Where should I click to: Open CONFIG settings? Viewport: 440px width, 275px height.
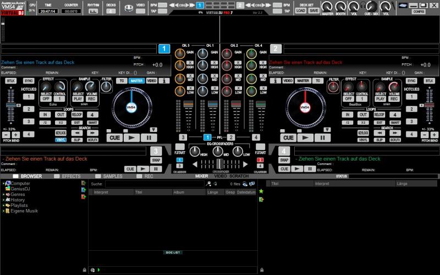(419, 12)
